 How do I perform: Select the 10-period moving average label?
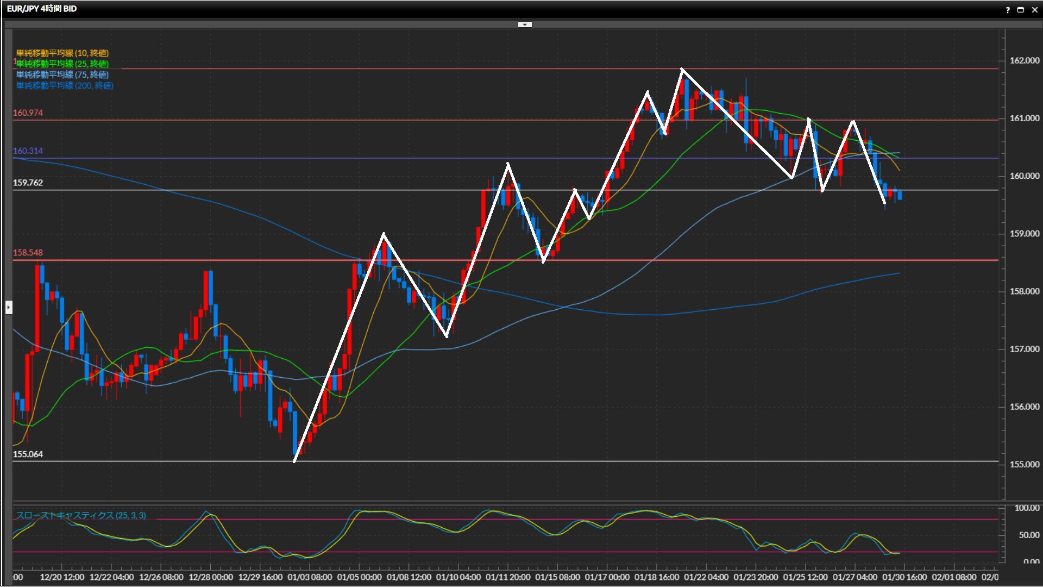pyautogui.click(x=62, y=53)
